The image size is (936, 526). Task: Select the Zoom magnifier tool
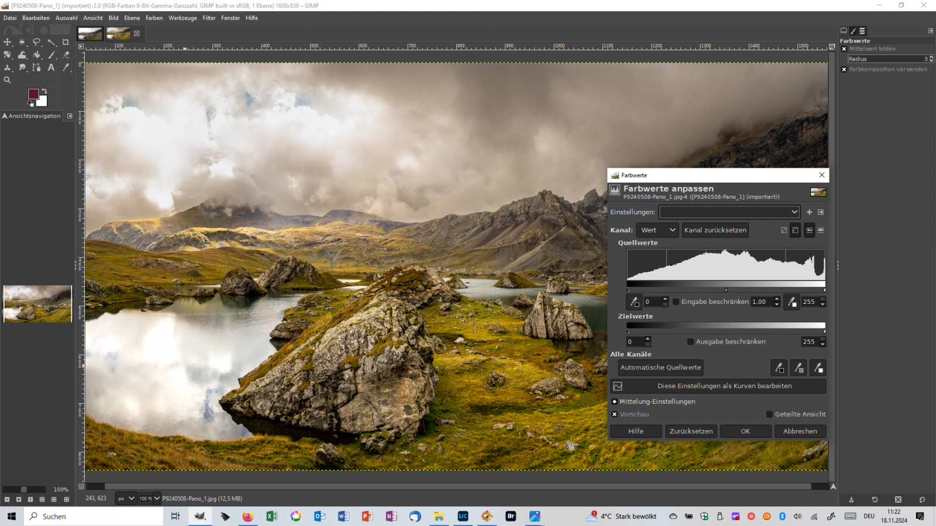pos(8,80)
